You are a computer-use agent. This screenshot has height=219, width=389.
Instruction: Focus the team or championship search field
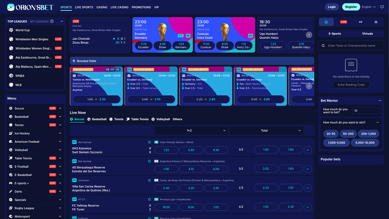(x=351, y=46)
